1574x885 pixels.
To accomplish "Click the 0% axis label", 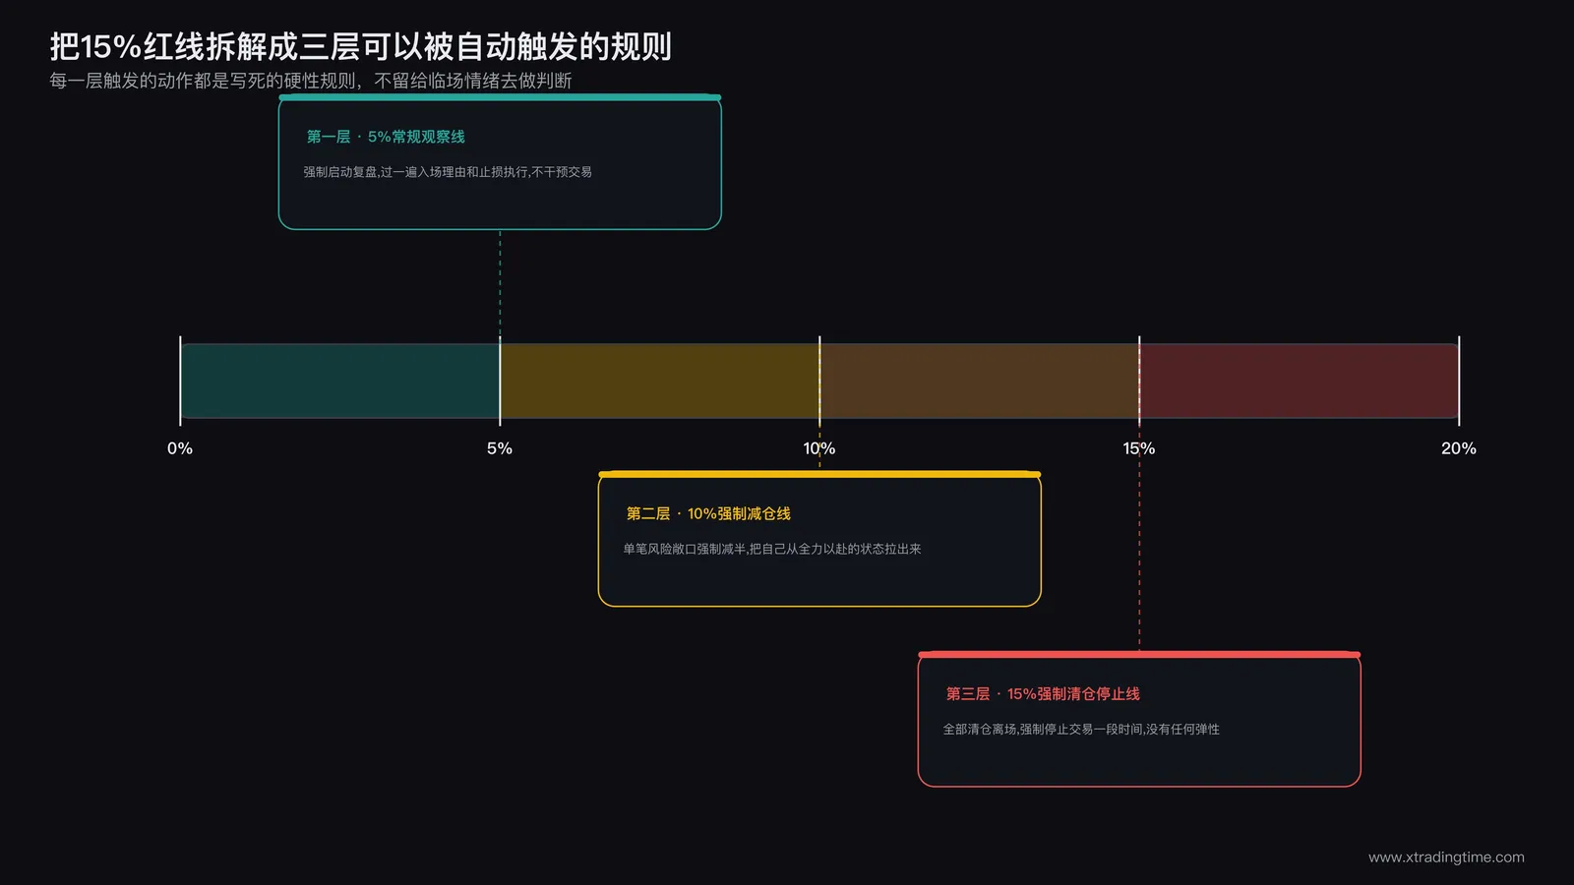I will pyautogui.click(x=180, y=448).
